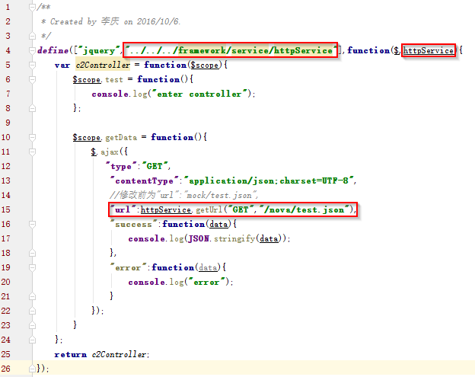
Task: Collapse the $scope.getData function on line 10
Action: (x=32, y=137)
